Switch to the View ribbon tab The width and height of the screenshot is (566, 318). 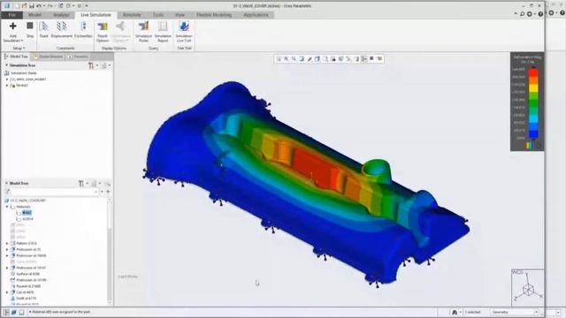point(180,15)
